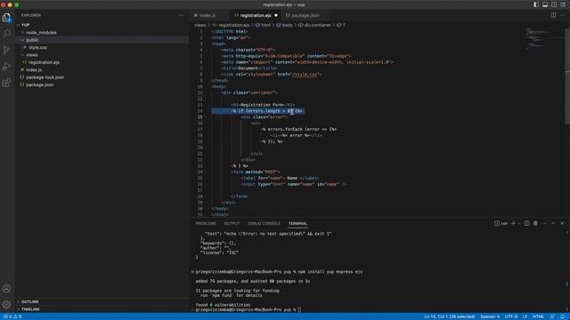Select the zsh terminal shell indicator
The height and width of the screenshot is (320, 570).
click(501, 223)
